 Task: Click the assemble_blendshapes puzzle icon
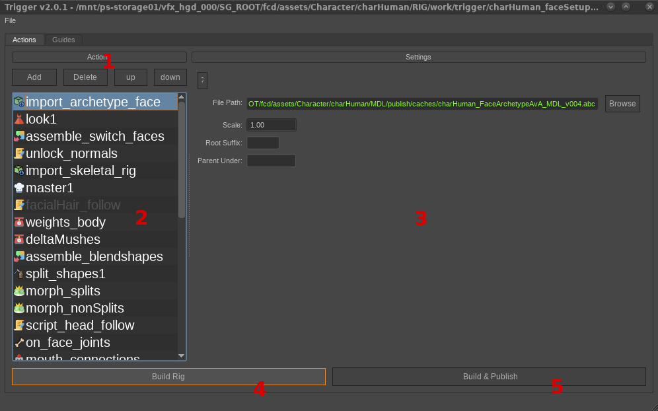(x=19, y=256)
